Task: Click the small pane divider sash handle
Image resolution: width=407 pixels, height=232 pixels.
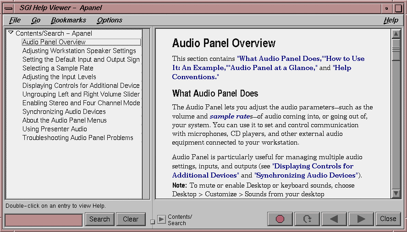Action: click(153, 222)
